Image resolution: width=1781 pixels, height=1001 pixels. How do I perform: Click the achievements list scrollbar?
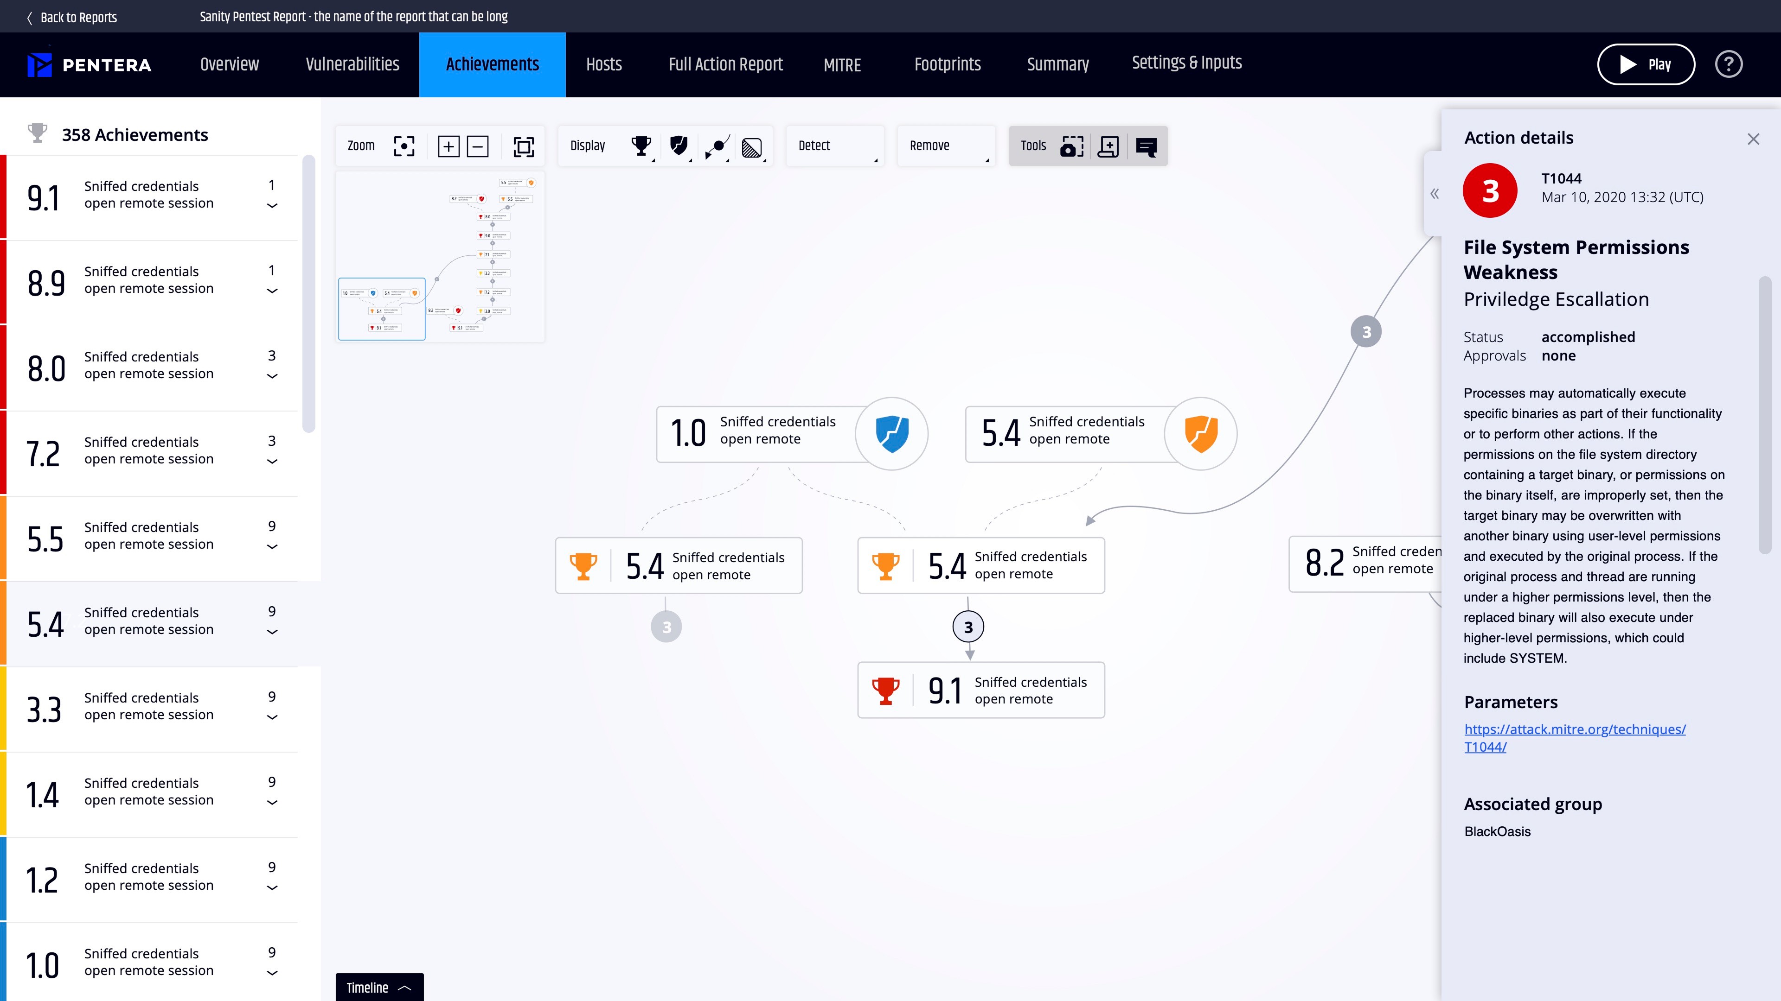coord(308,294)
